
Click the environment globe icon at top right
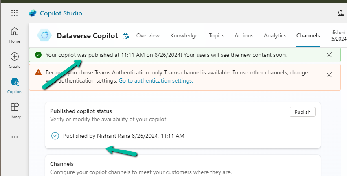341,13
